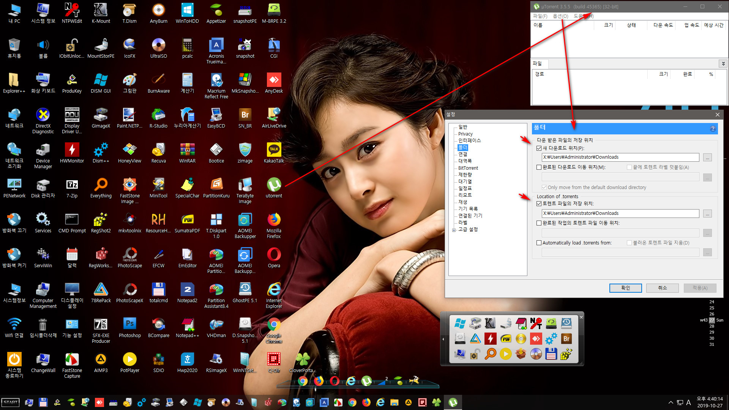
Task: Collapse the launcher panel using its left arrow
Action: pyautogui.click(x=443, y=339)
